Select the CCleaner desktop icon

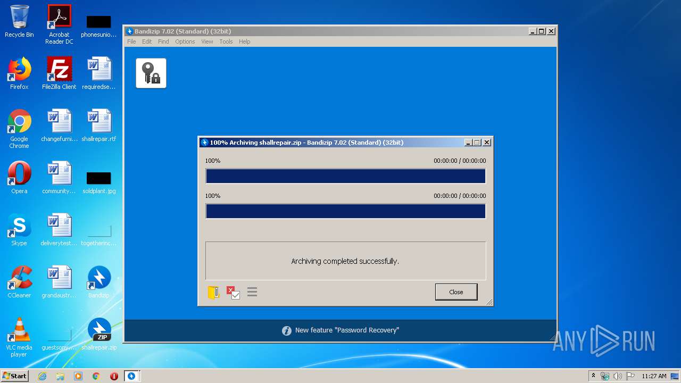pos(19,282)
